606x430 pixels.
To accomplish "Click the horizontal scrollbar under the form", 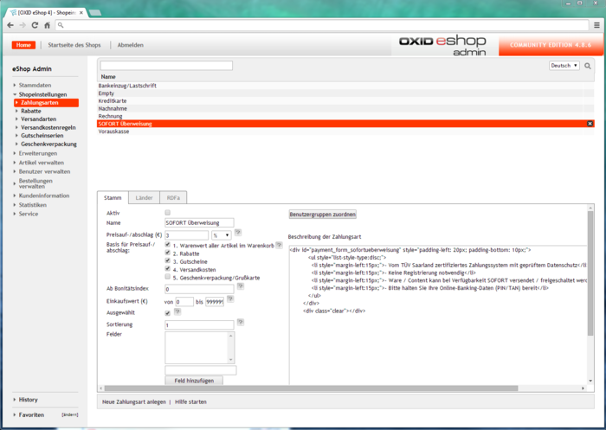I will point(311,388).
